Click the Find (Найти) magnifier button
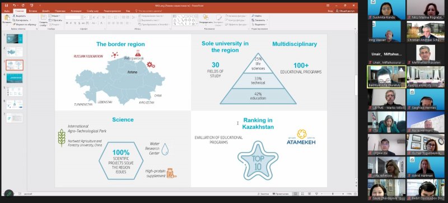Screen dimensions: 448x203 (x=256, y=16)
